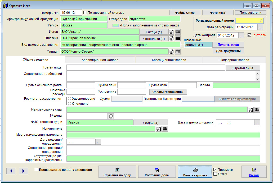Click the Печать иска button
This screenshot has width=273, height=183.
tap(228, 45)
